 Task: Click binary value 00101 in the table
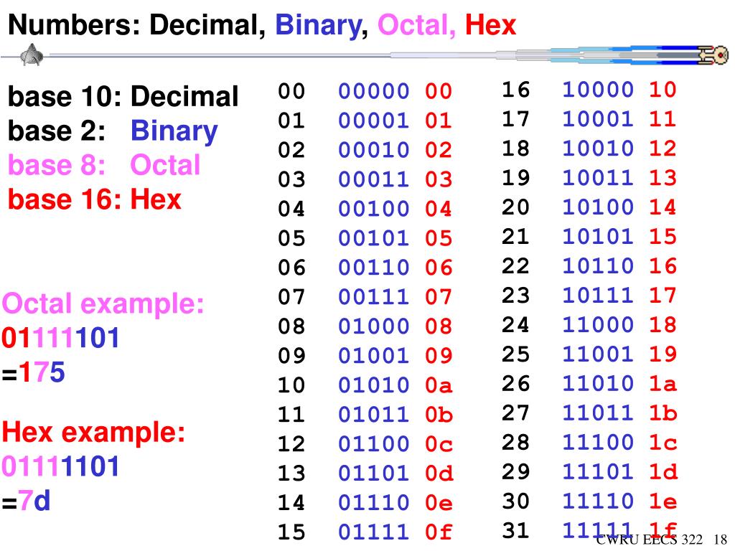[x=373, y=238]
